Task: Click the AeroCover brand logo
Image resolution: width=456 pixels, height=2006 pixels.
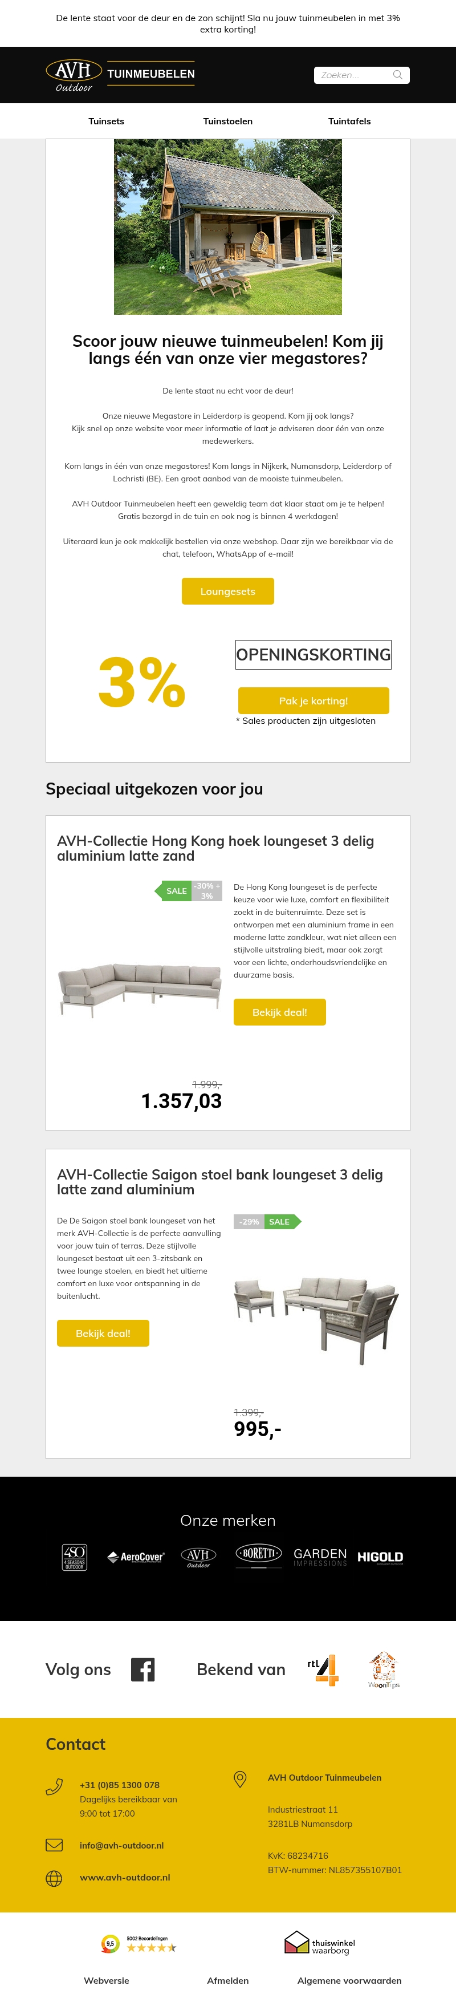Action: (136, 1558)
